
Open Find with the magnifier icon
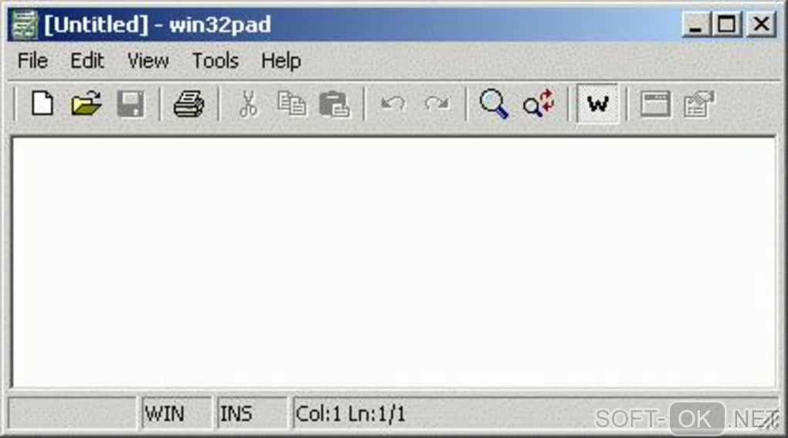tap(494, 104)
